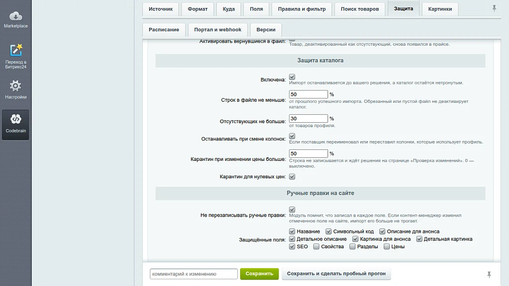The height and width of the screenshot is (286, 509).
Task: Open the Портал и webhook tab
Action: tap(218, 29)
